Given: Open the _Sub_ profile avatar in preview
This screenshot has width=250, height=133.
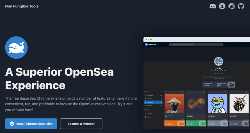Looking at the screenshot, I should (x=218, y=61).
